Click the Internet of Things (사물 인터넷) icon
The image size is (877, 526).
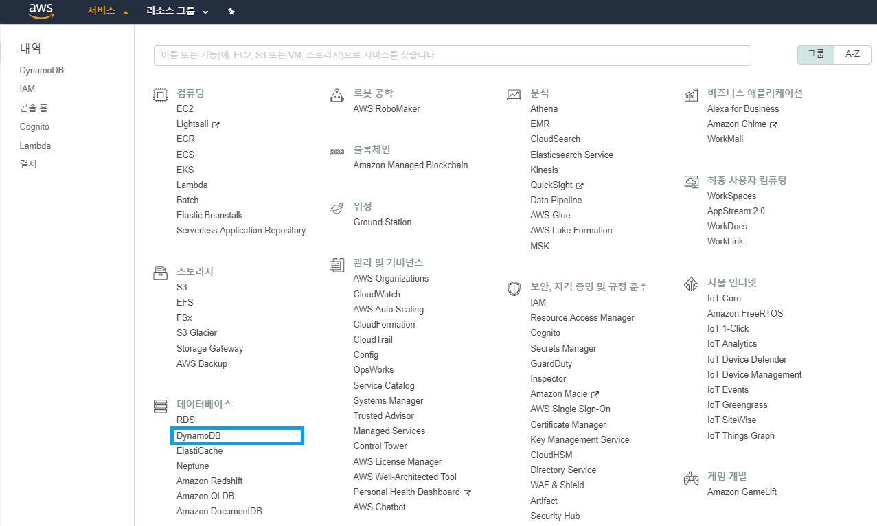coord(691,284)
